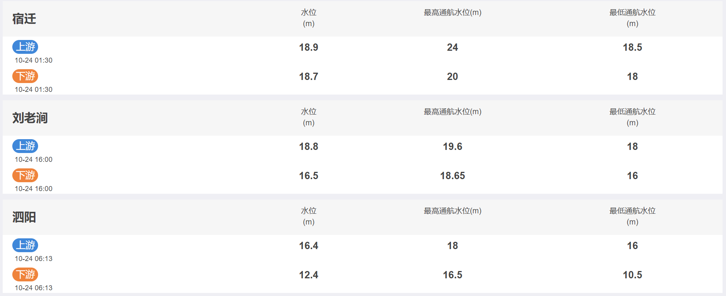Click 刘老涧 downstream max navigable level 18.65
726x296 pixels.
click(452, 176)
